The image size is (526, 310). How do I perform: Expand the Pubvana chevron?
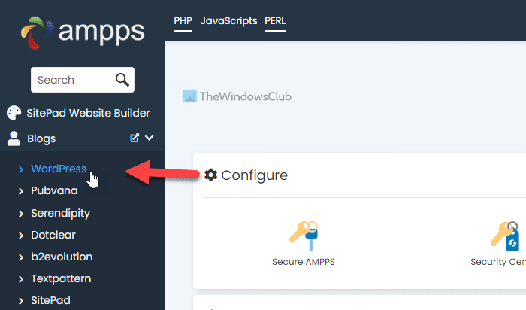tap(21, 191)
